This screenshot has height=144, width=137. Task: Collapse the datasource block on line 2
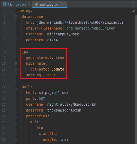click(x=16, y=17)
